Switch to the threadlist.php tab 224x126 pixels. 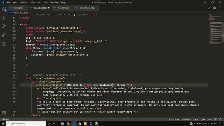(x=40, y=8)
